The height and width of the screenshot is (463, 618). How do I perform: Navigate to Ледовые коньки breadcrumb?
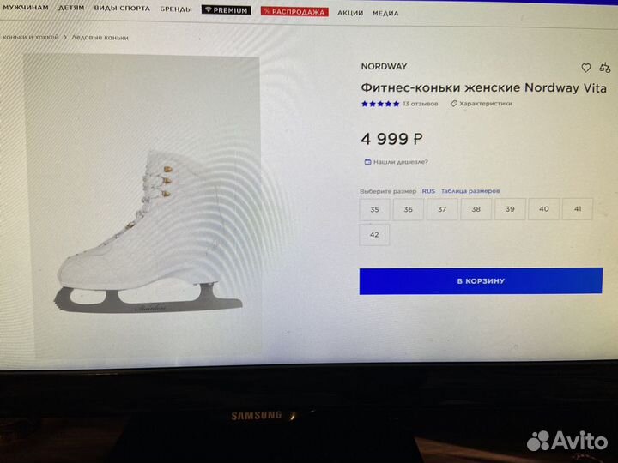(x=100, y=38)
